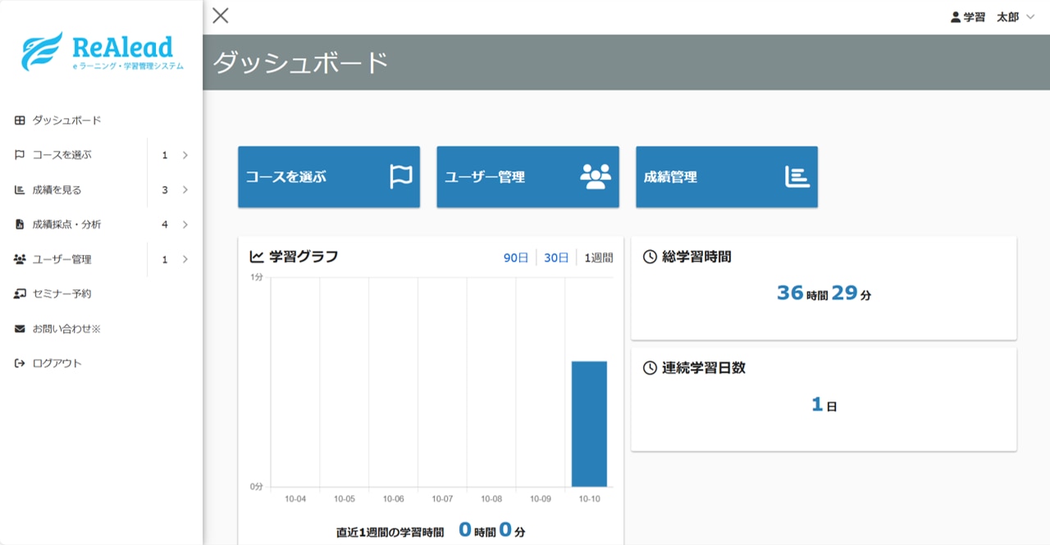Click the clock icon beside 連続学習日数
The height and width of the screenshot is (545, 1050).
[x=650, y=368]
